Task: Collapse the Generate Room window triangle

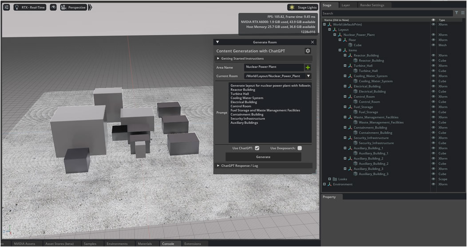Action: pyautogui.click(x=218, y=42)
